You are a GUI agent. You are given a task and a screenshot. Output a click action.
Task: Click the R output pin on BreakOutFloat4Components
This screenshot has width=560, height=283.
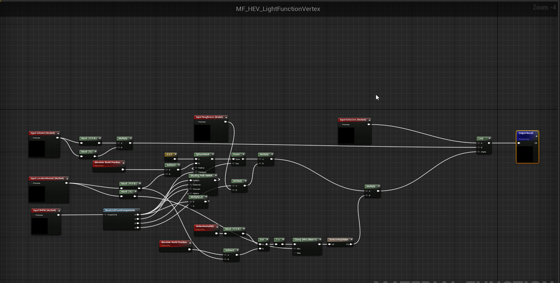pyautogui.click(x=138, y=215)
